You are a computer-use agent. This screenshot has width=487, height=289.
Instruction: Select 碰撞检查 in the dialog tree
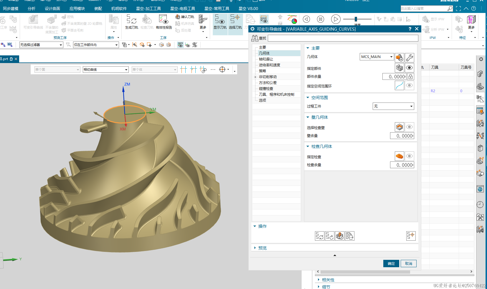click(x=266, y=89)
